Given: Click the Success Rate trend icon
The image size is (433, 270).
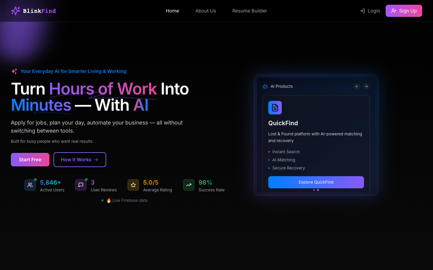Looking at the screenshot, I should tap(188, 185).
